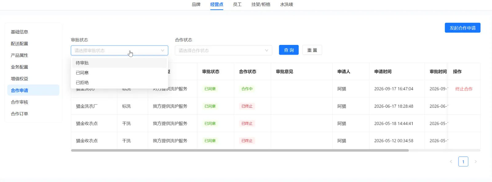
Task: Open the 品牌 tab
Action: click(x=196, y=4)
